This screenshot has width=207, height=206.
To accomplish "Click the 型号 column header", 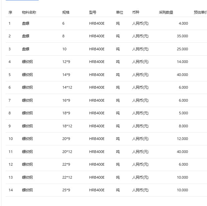I will pos(93,12).
